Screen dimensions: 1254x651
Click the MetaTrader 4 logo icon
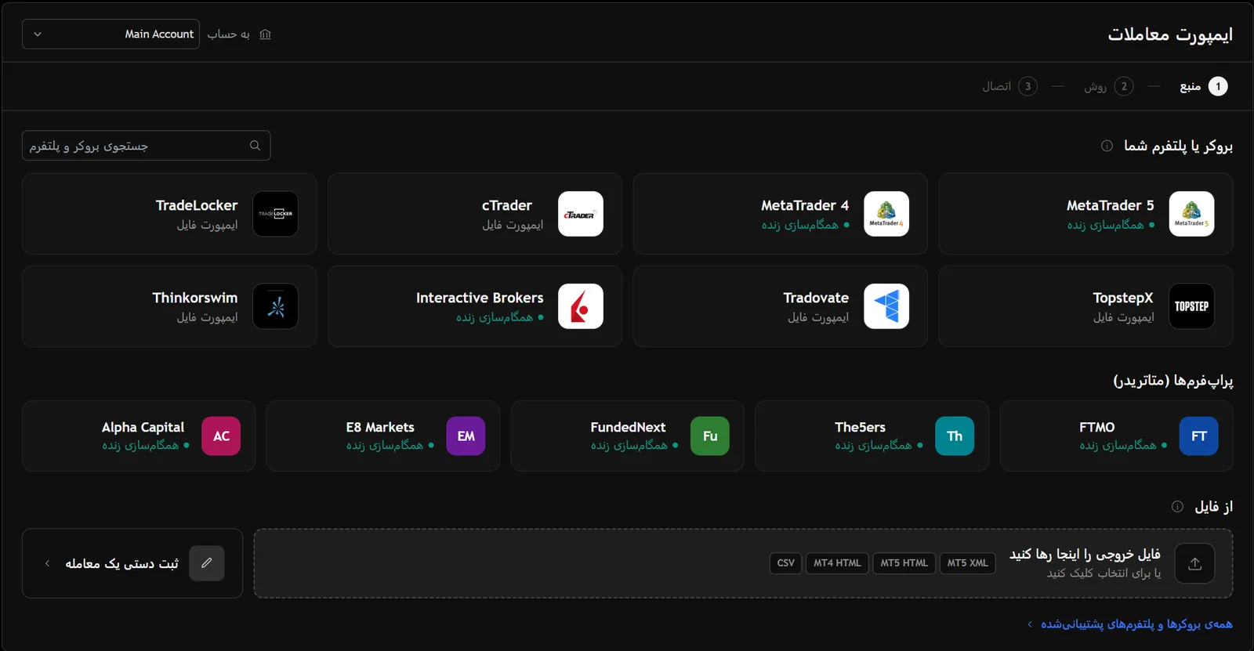886,214
